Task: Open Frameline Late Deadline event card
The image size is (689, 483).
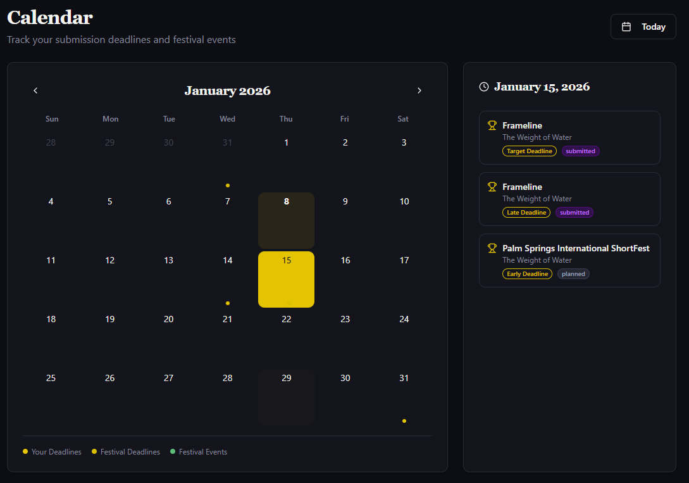Action: pyautogui.click(x=569, y=199)
